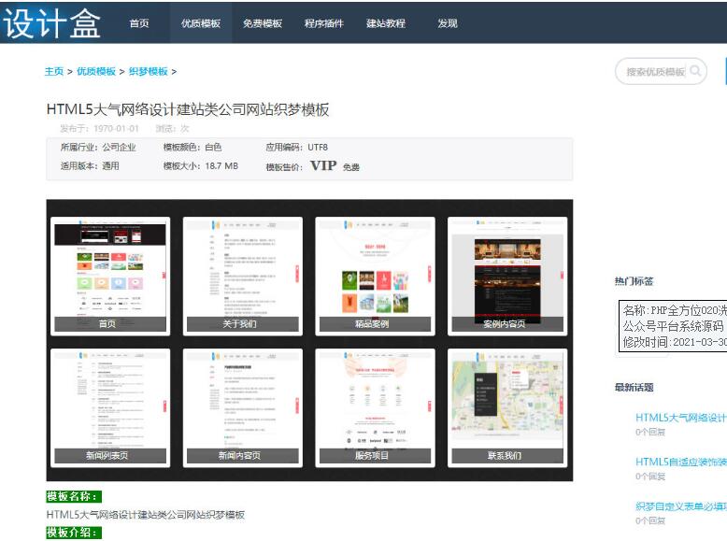
Task: Open the HTML5自适应装饰 topic link
Action: [x=680, y=462]
